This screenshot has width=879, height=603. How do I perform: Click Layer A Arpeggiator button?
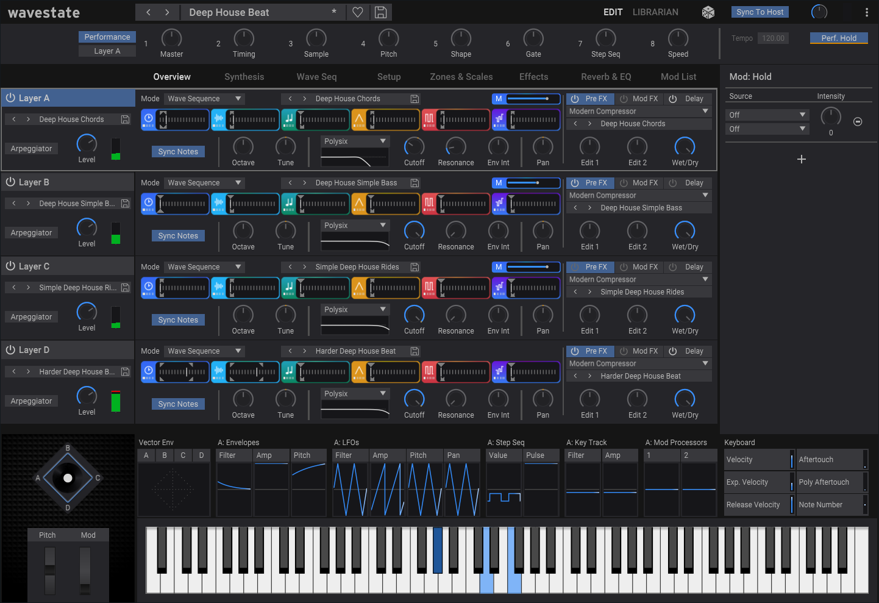[31, 149]
